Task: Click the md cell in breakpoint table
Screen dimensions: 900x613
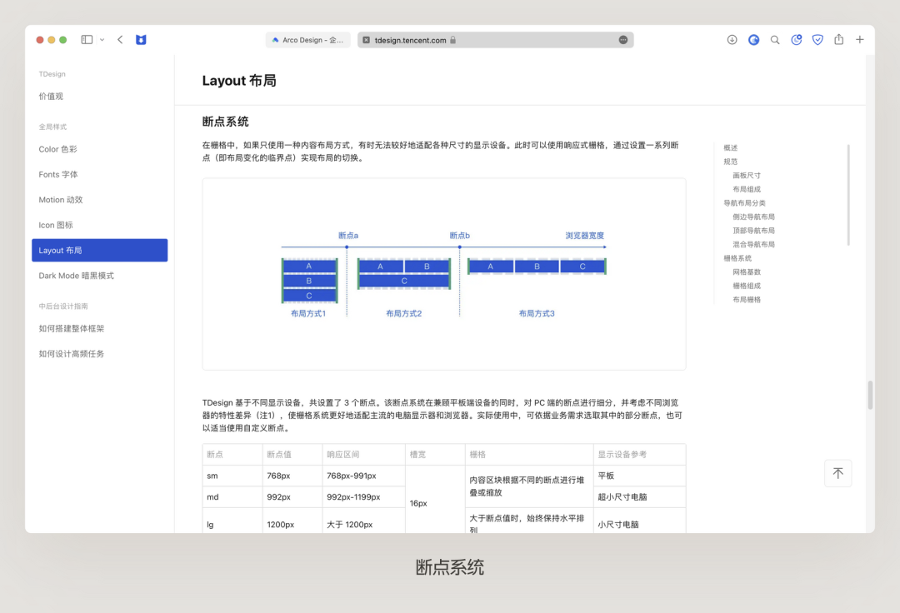Action: pos(232,496)
